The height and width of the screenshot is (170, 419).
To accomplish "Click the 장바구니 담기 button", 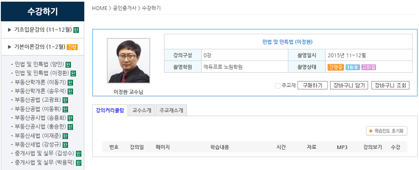I will (x=349, y=86).
